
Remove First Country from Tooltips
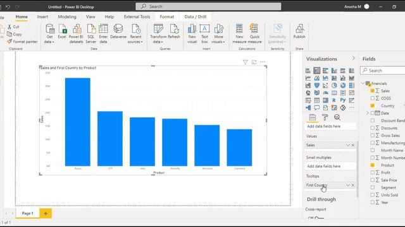click(353, 185)
